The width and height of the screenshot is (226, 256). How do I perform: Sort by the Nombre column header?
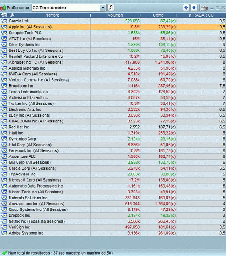point(52,15)
